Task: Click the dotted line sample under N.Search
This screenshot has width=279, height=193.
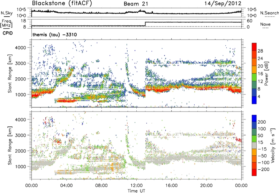Action: pyautogui.click(x=270, y=17)
